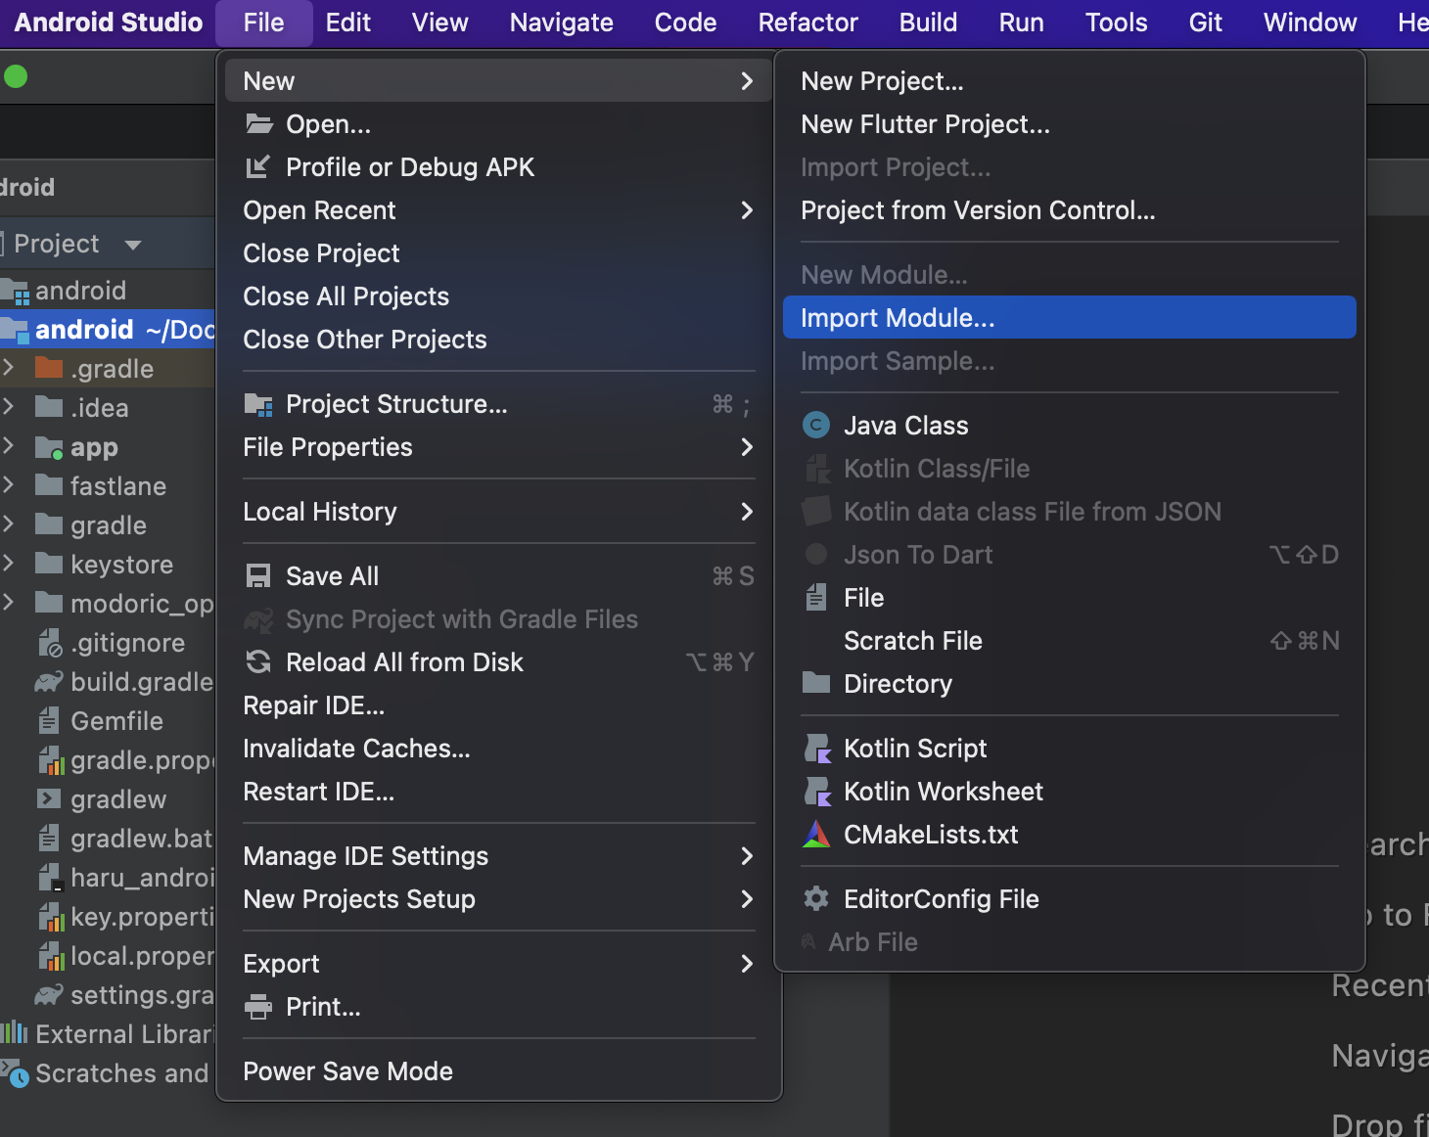The height and width of the screenshot is (1137, 1429).
Task: Choose Import Module... in New submenu
Action: 1070,318
